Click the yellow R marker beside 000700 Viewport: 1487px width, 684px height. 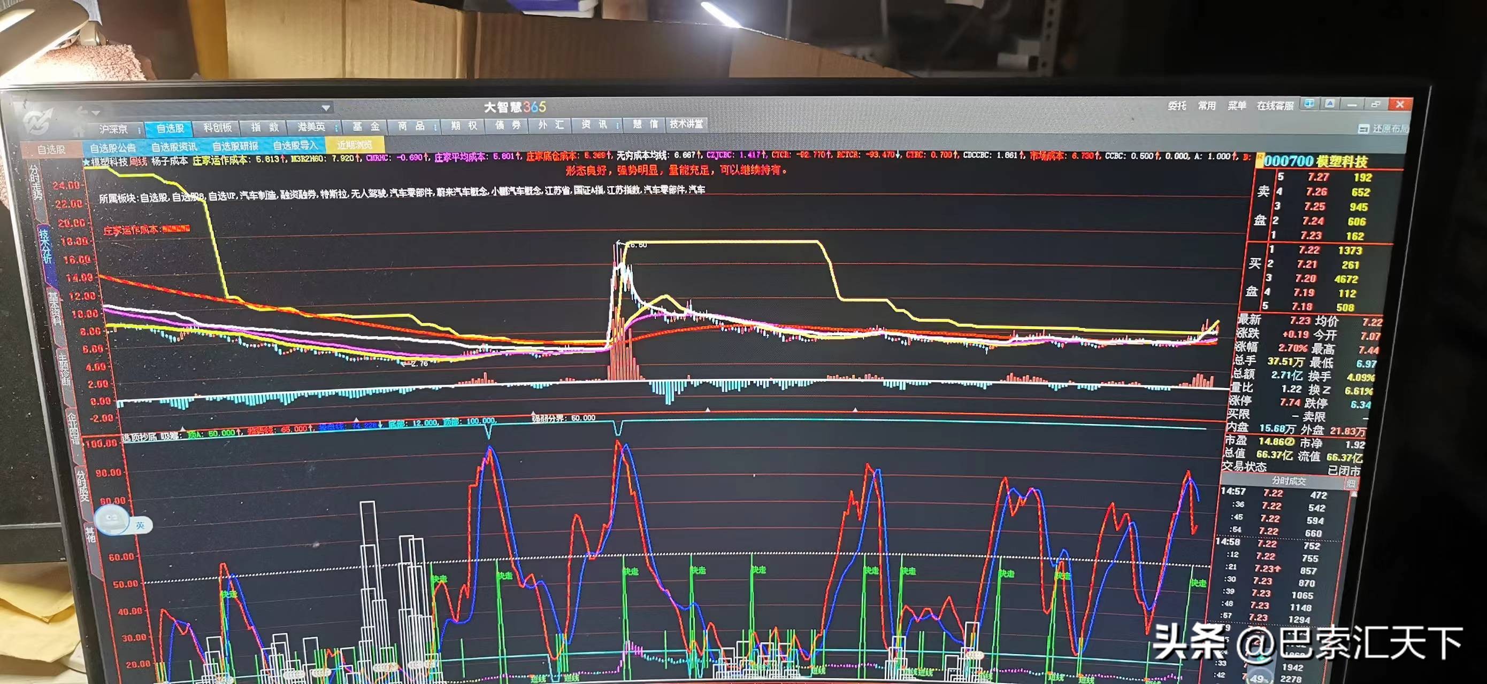coord(1260,159)
